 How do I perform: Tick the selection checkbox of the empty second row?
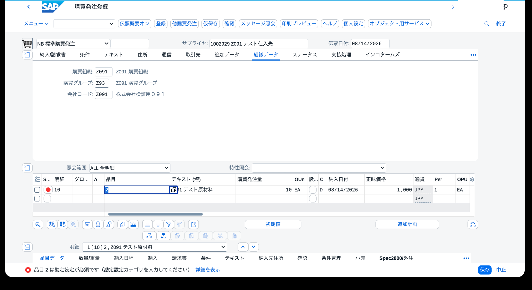37,199
